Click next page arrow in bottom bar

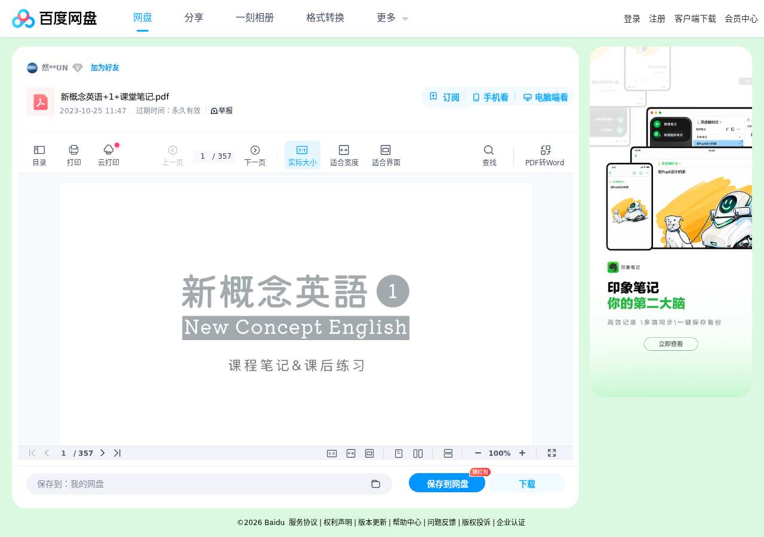(x=102, y=453)
